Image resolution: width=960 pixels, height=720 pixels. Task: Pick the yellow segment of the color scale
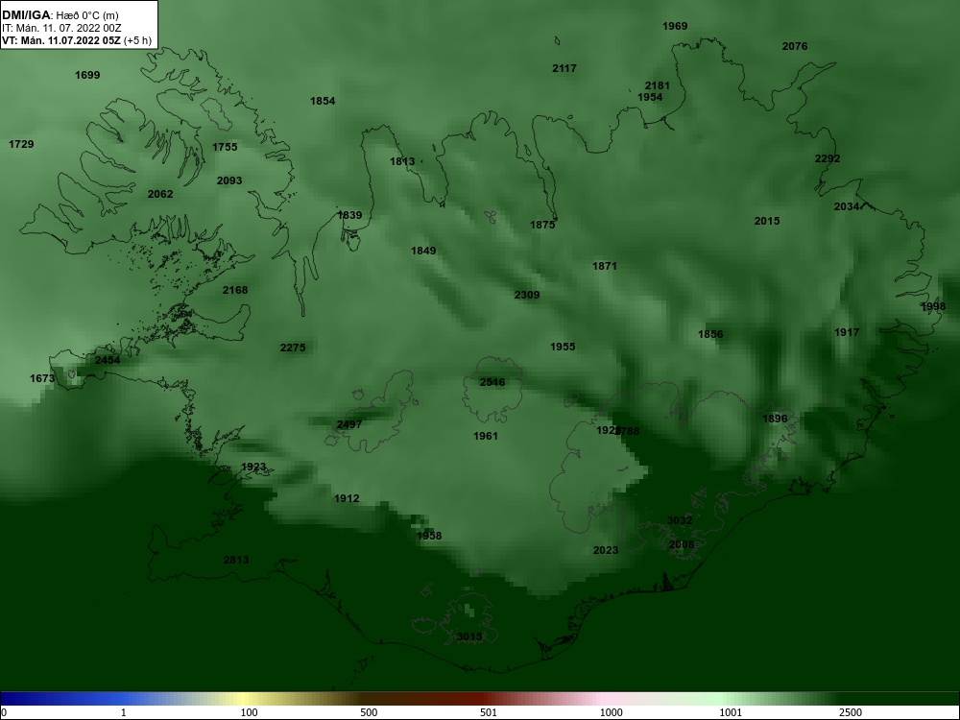tap(245, 699)
